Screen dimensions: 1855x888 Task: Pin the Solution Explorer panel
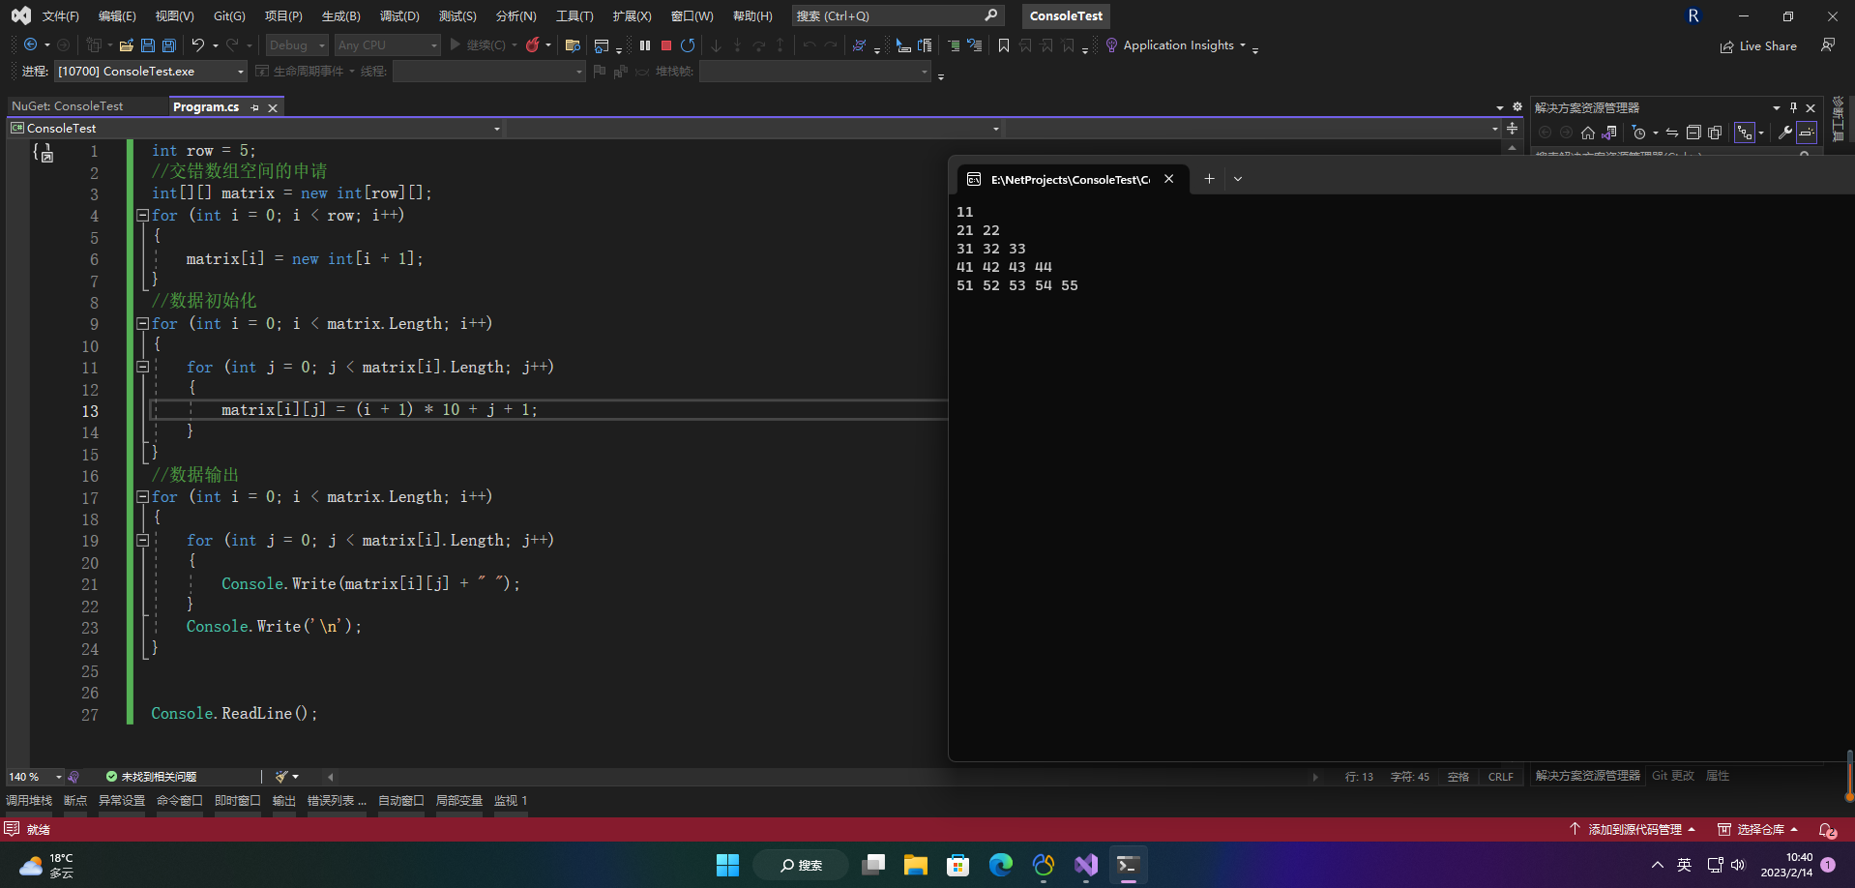coord(1793,107)
